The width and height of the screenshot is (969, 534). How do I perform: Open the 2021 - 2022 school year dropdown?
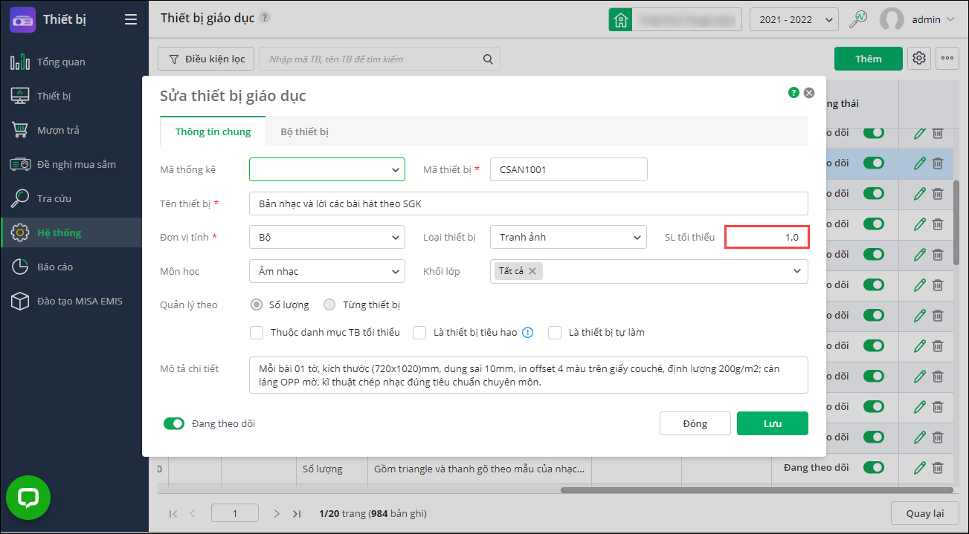tap(794, 19)
